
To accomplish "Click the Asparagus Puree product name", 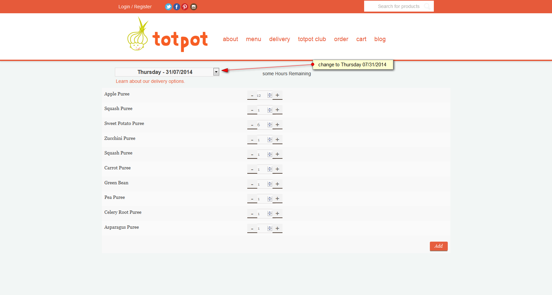I will 121,227.
